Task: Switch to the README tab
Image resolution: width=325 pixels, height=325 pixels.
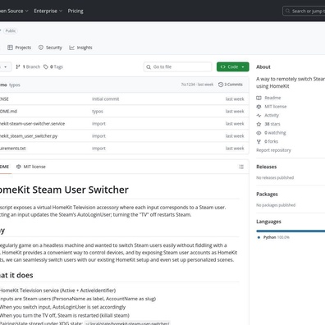Action: pos(5,167)
